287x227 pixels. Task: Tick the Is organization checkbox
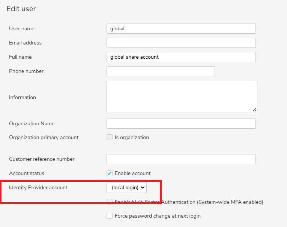point(110,137)
